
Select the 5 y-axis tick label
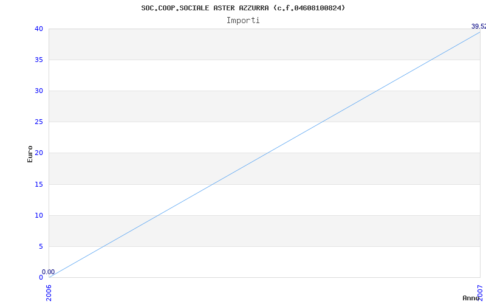41,247
